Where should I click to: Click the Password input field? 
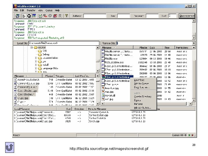(x=152, y=16)
